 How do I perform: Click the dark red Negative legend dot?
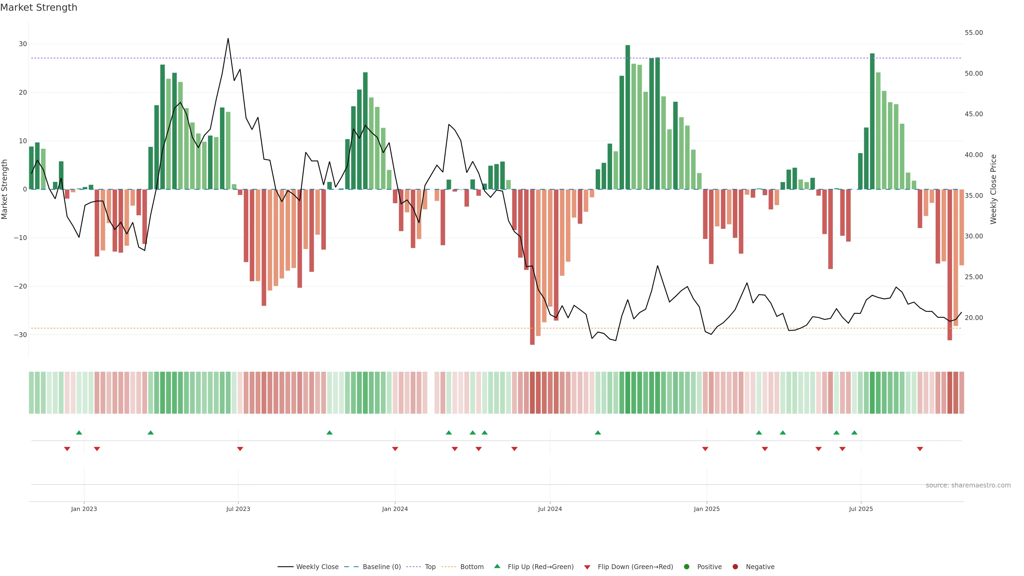point(735,567)
